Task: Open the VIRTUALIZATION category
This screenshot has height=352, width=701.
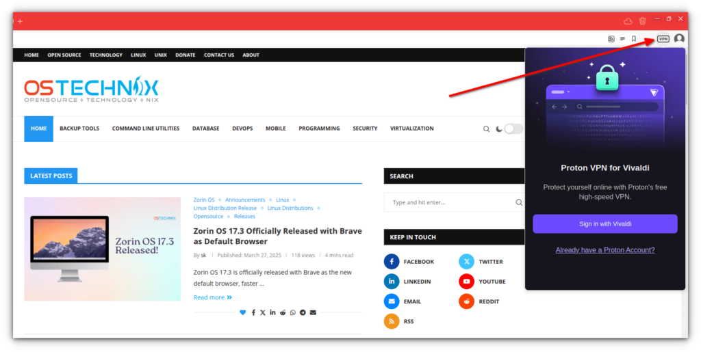Action: click(411, 128)
